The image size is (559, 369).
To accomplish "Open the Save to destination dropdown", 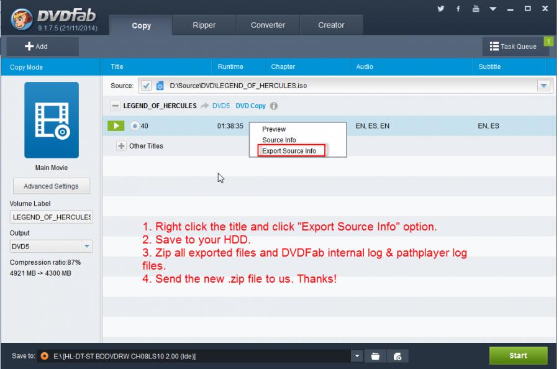I will 357,356.
